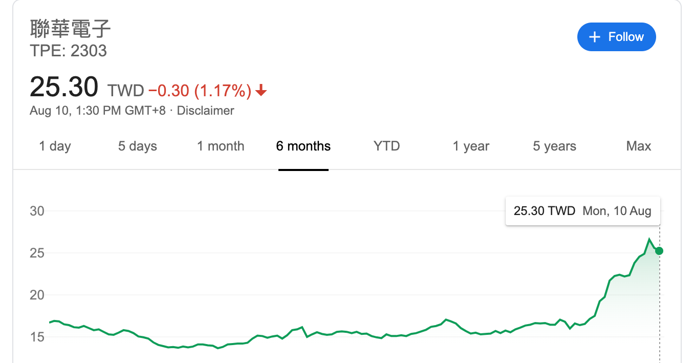This screenshot has width=694, height=363.
Task: Click the Follow button
Action: point(616,37)
